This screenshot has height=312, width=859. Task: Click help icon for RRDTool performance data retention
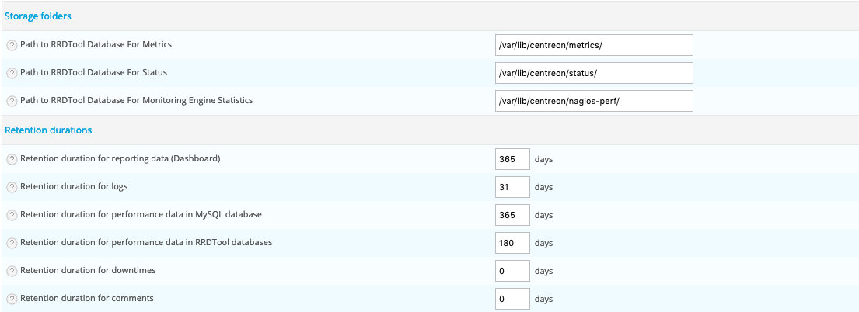(x=12, y=243)
